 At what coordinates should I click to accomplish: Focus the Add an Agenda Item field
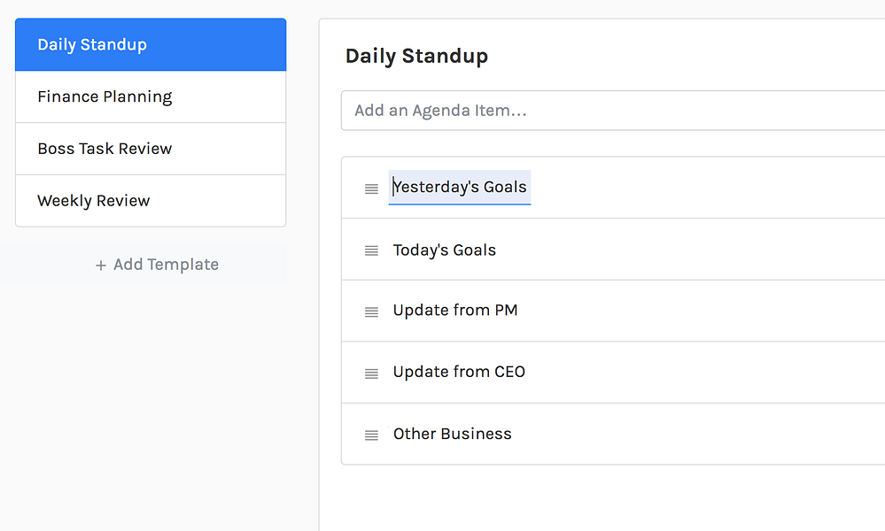611,111
